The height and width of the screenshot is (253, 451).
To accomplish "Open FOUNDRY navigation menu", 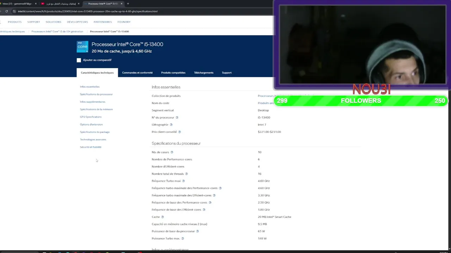I will pos(124,22).
